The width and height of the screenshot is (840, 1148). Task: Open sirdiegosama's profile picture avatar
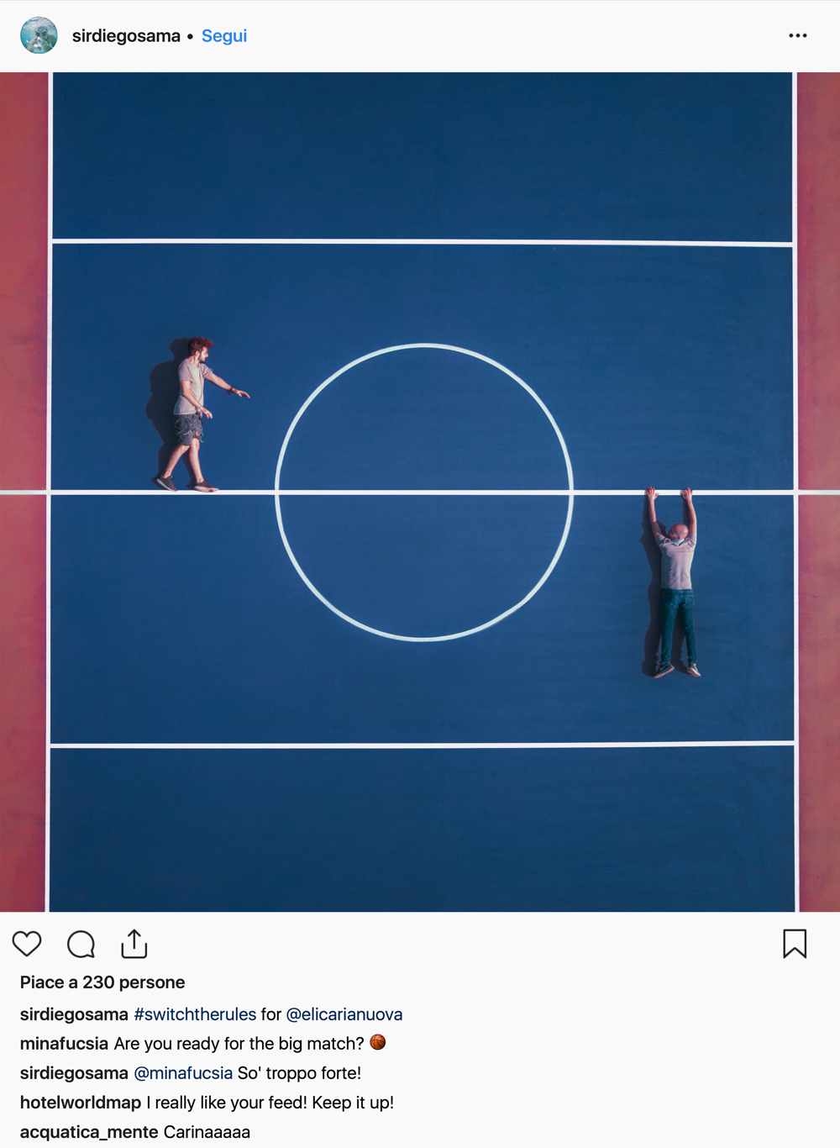click(x=39, y=35)
